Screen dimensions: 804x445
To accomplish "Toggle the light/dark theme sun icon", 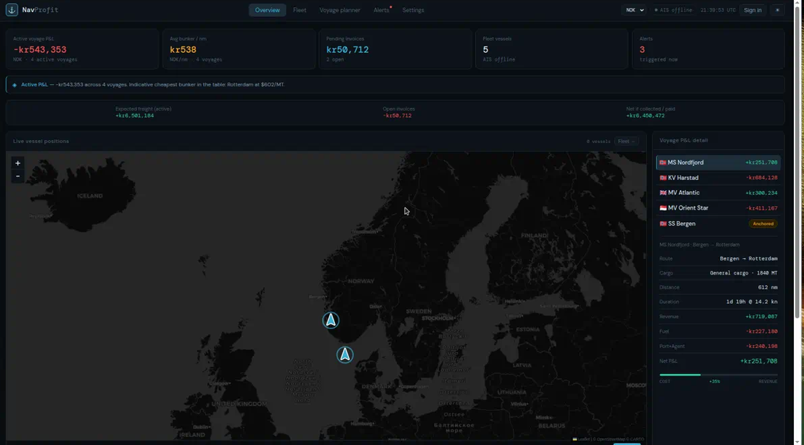I will click(x=777, y=10).
